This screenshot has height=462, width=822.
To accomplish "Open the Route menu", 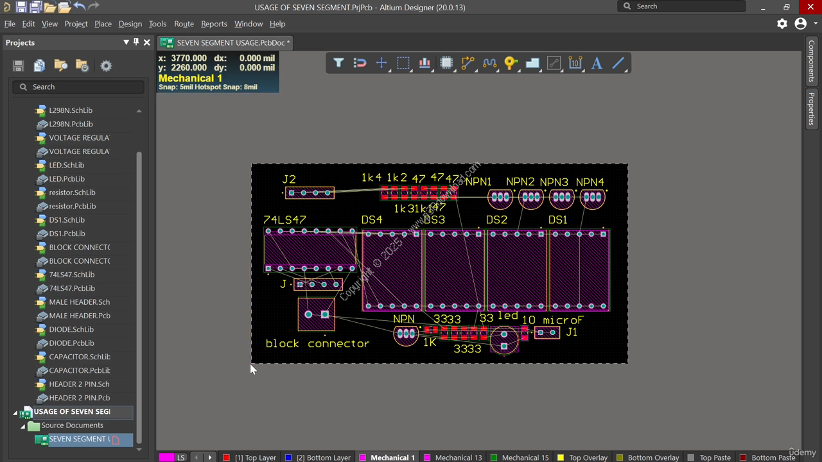I will point(184,24).
